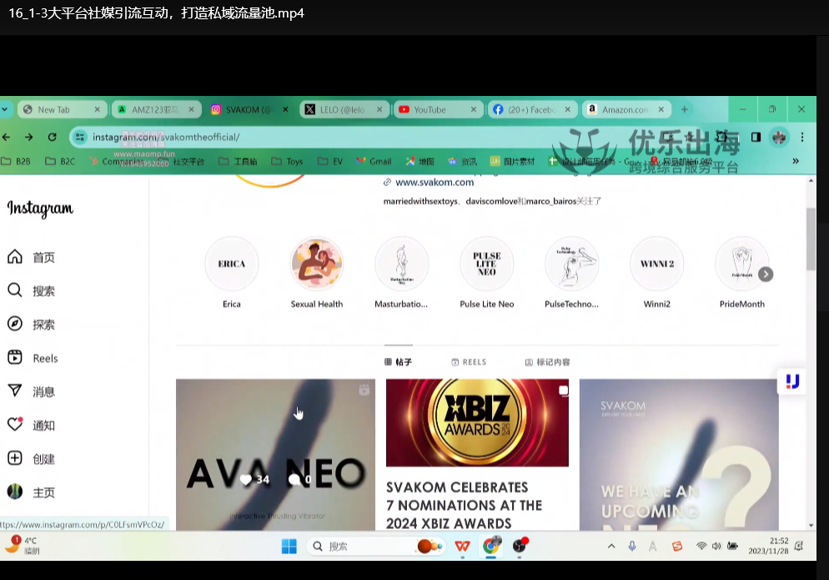Open Chrome three-dot menu

pos(802,137)
